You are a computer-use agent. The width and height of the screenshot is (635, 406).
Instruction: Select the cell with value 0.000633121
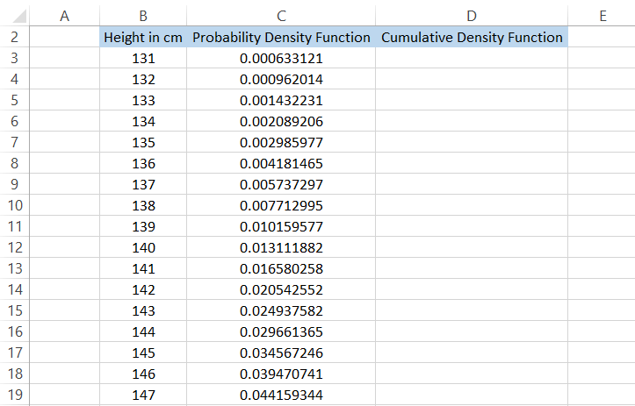[x=281, y=59]
